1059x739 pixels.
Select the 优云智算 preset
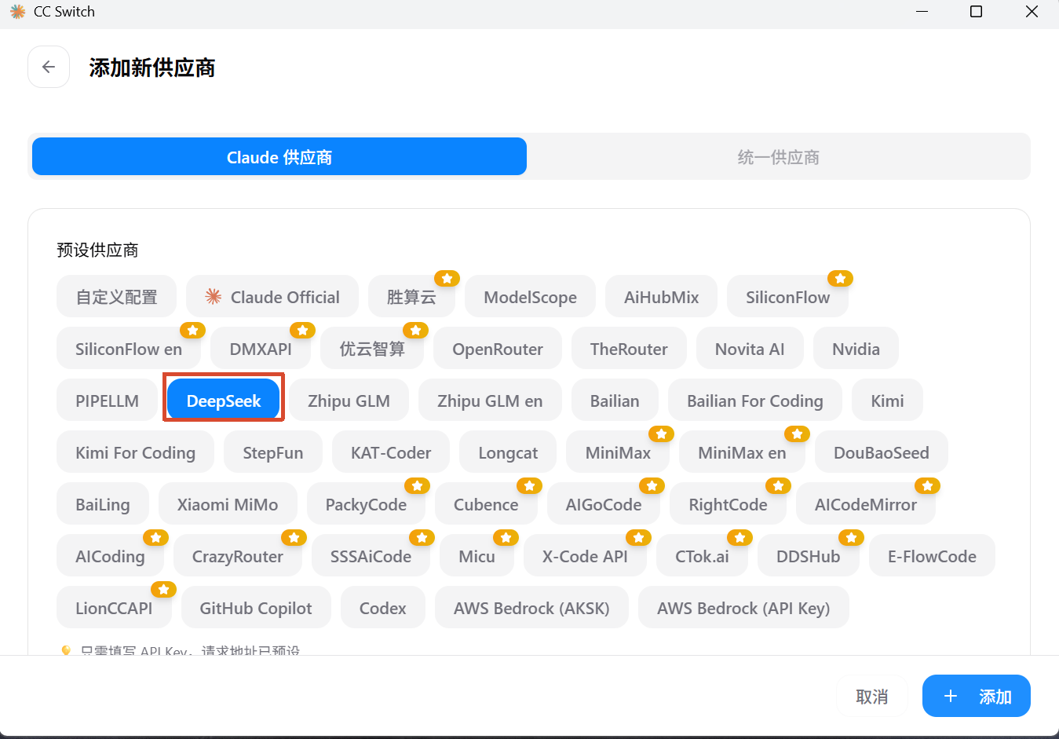pyautogui.click(x=372, y=349)
